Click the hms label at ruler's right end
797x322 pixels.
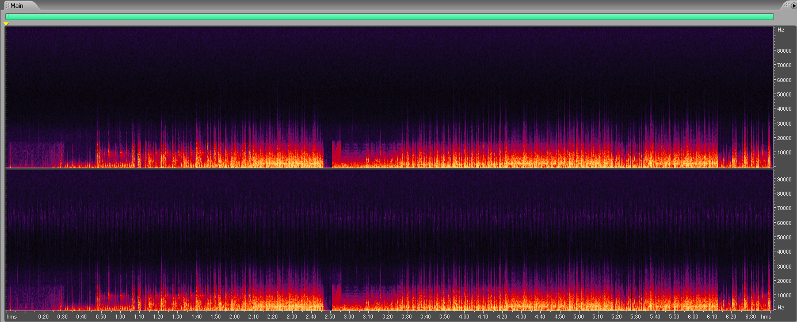point(766,316)
